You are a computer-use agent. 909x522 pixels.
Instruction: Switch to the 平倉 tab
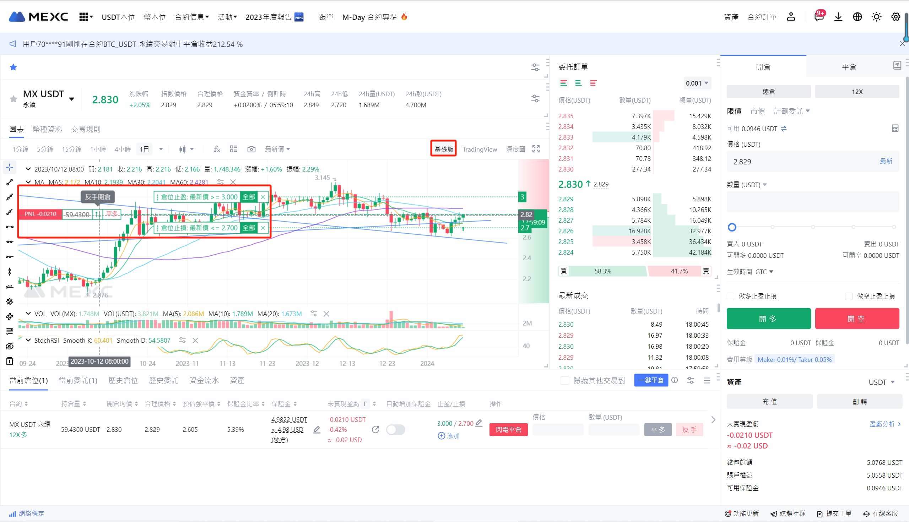pyautogui.click(x=848, y=67)
